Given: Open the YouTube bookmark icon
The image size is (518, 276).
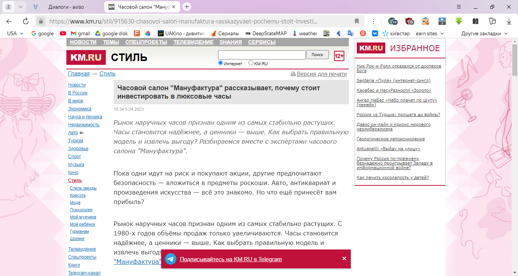Looking at the screenshot, I should (x=63, y=33).
